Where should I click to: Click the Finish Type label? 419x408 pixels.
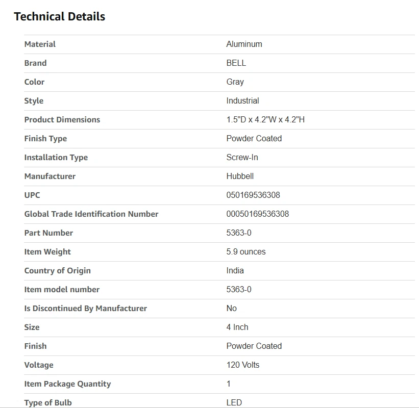pos(45,139)
